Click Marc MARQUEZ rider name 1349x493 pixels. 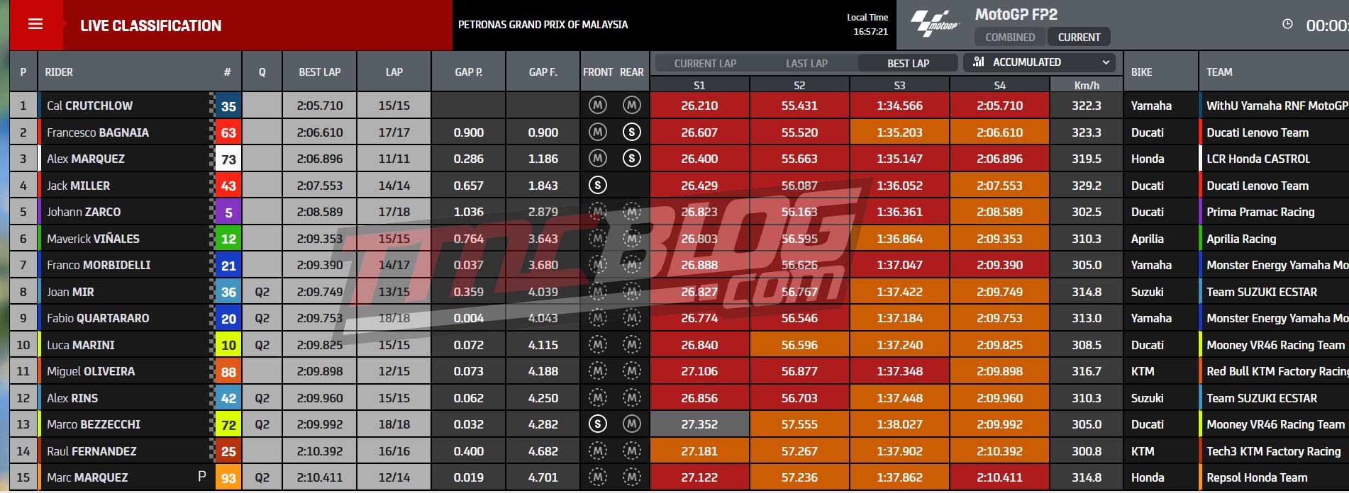pyautogui.click(x=87, y=477)
